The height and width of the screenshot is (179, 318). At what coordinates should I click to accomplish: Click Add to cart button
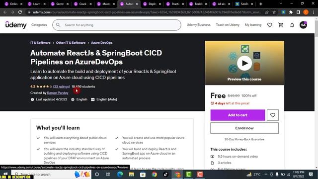pyautogui.click(x=238, y=115)
